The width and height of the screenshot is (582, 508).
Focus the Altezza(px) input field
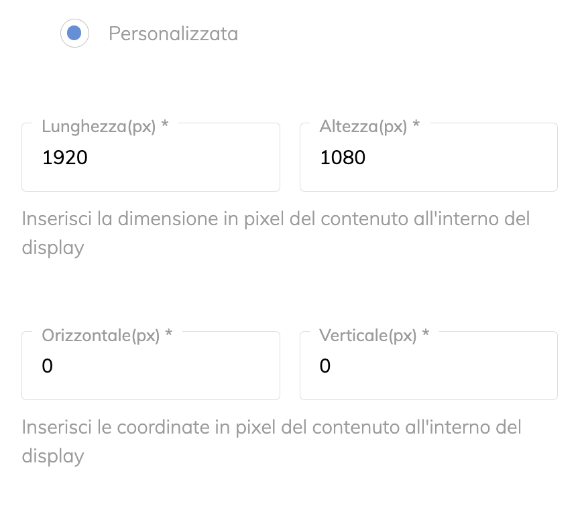[428, 157]
